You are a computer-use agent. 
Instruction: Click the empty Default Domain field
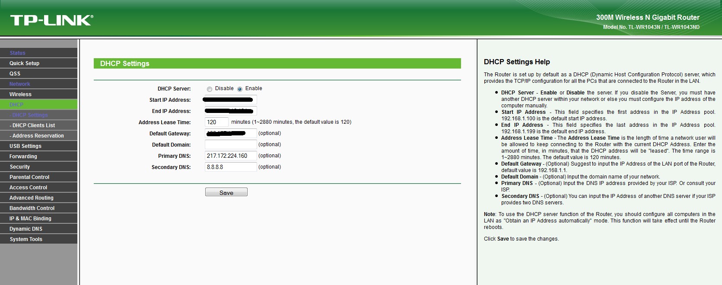(x=231, y=145)
